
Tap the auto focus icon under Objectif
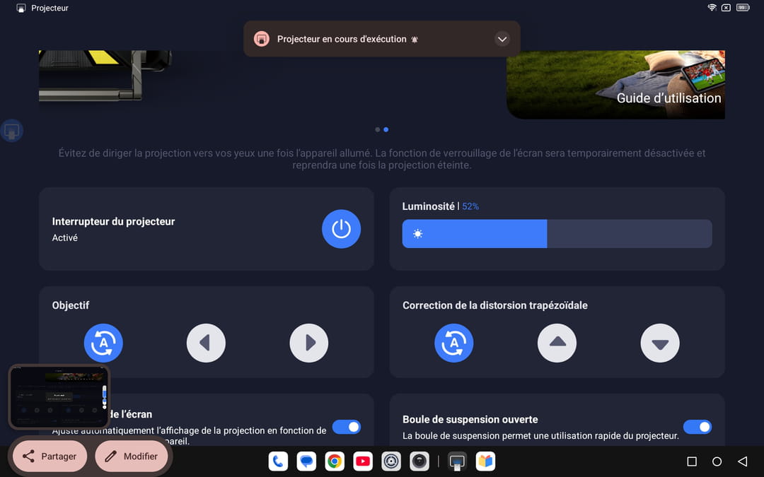[x=103, y=343]
